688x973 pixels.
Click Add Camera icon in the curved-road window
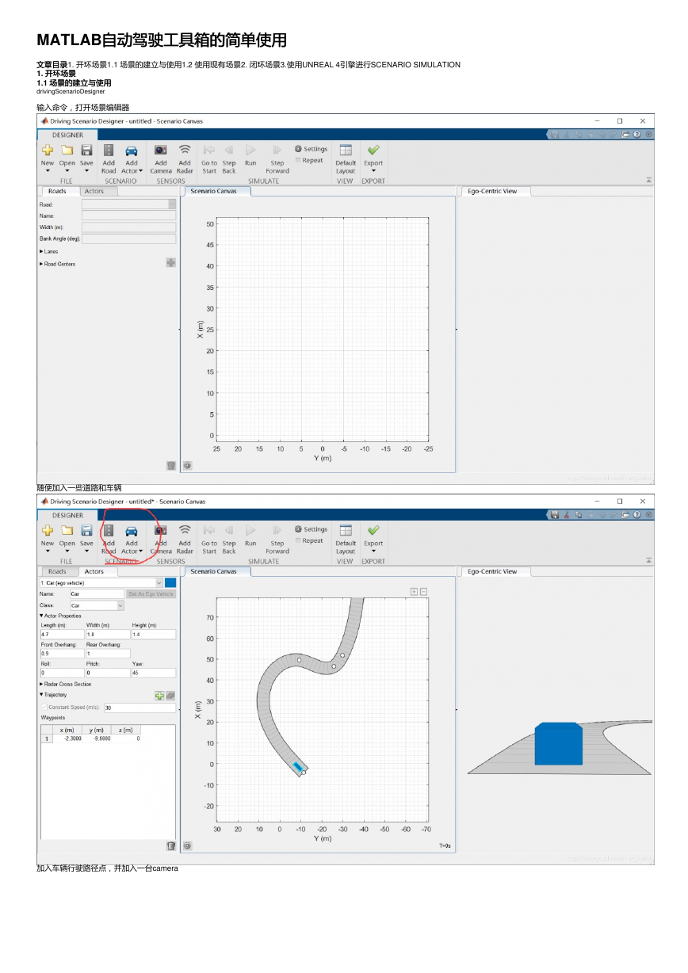coord(161,529)
